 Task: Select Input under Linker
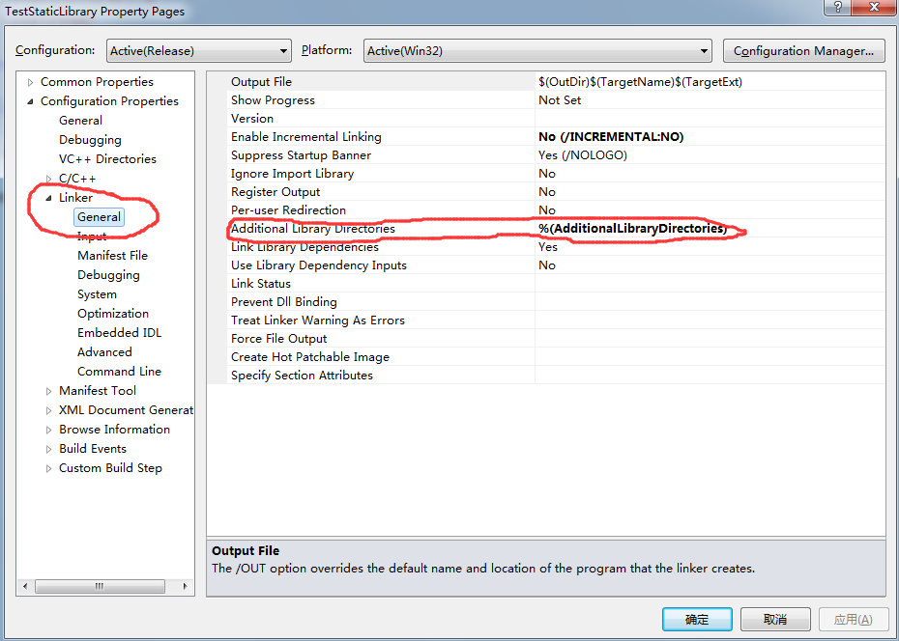click(92, 237)
